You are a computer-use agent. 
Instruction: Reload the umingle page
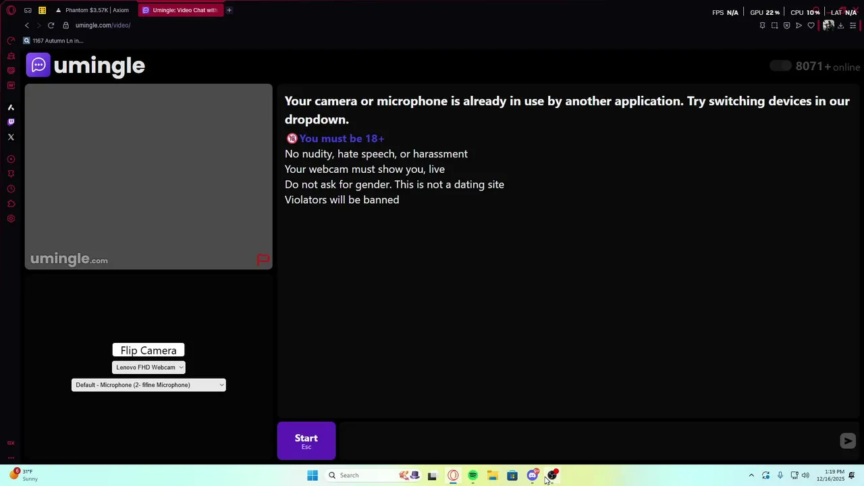click(x=51, y=26)
